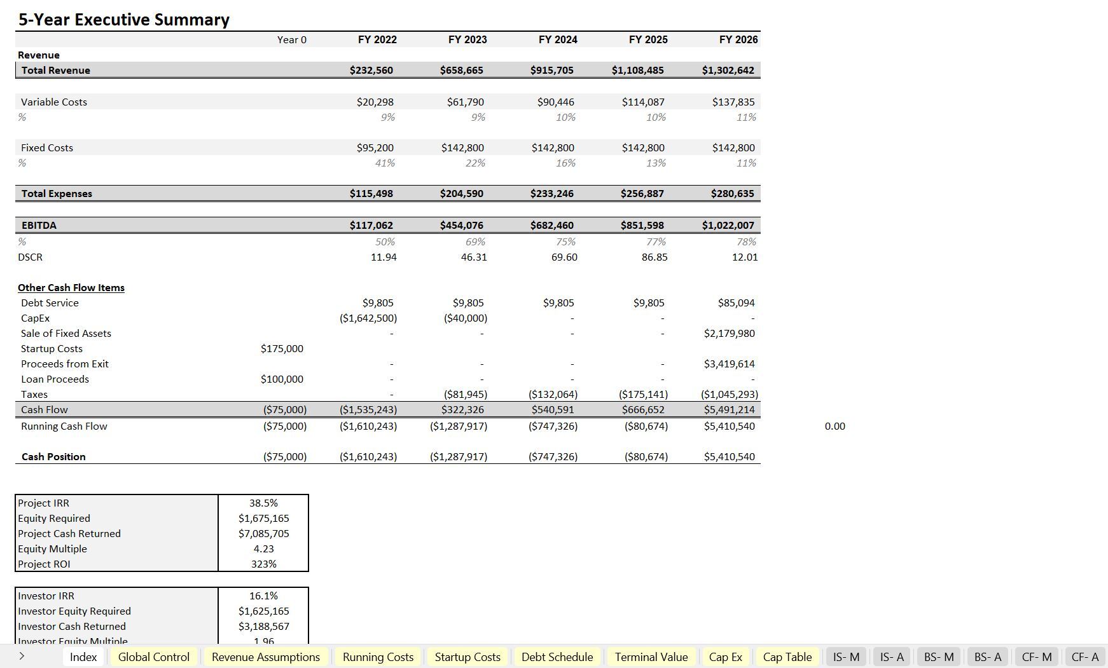Select the Startup Costs sheet tab
Image resolution: width=1108 pixels, height=668 pixels.
[467, 657]
